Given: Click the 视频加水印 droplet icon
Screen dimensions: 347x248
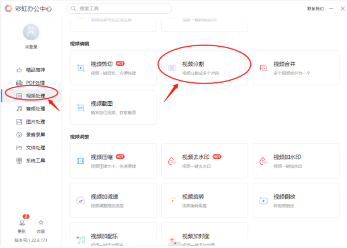Looking at the screenshot, I should tap(263, 161).
